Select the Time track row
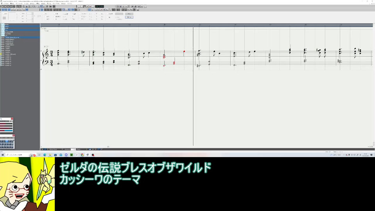 (20, 30)
